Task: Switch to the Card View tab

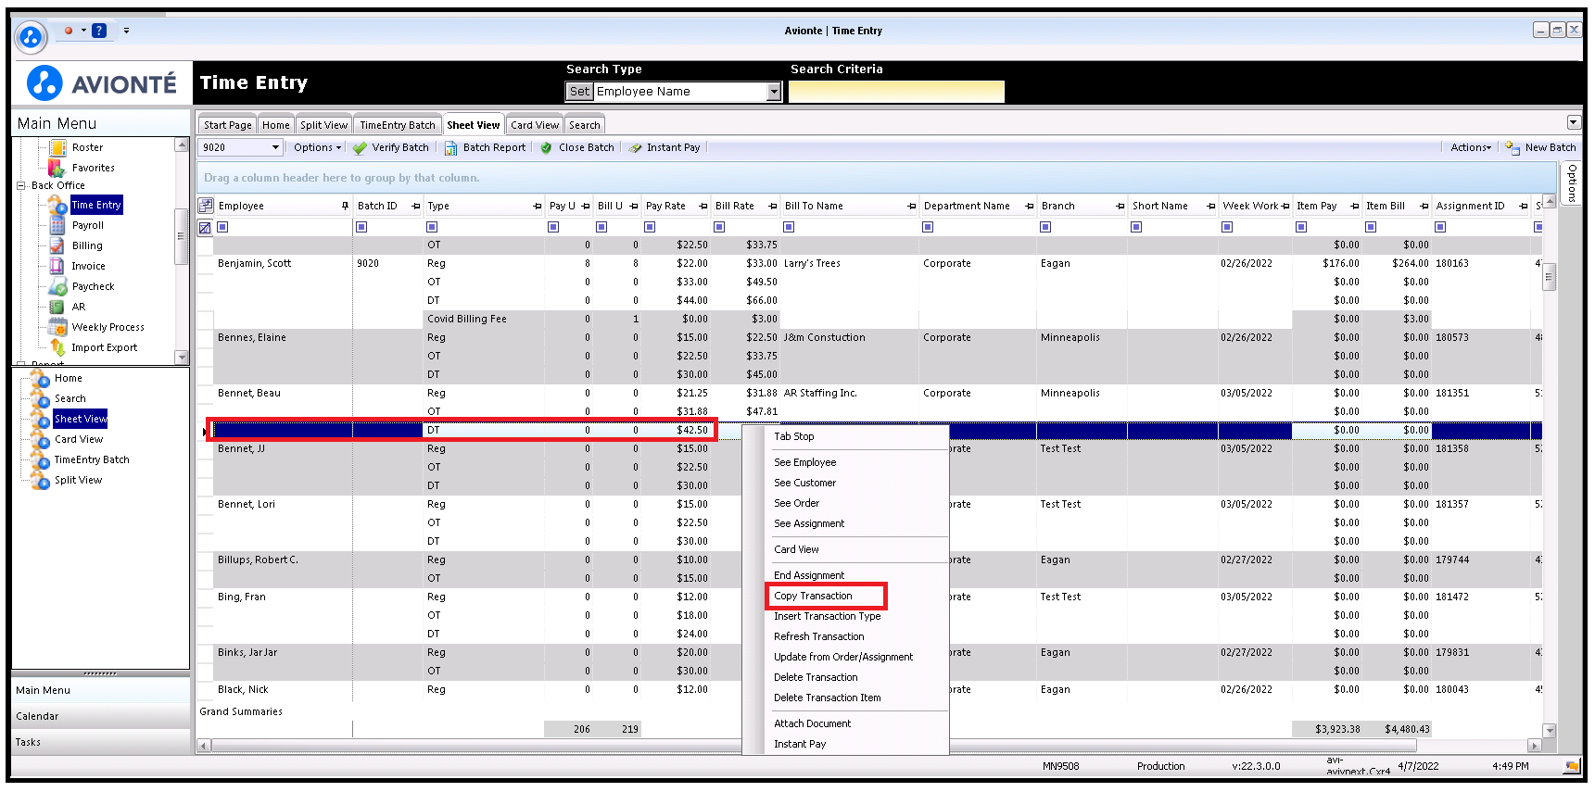Action: (535, 125)
